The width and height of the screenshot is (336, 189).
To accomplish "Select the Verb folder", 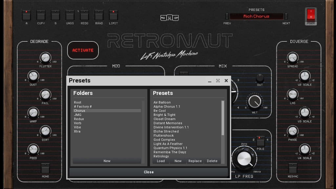I will [x=78, y=123].
